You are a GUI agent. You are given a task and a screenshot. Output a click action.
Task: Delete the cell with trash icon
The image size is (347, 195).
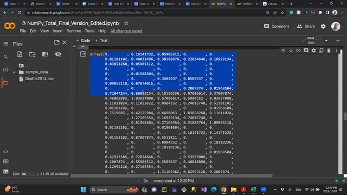point(329,50)
